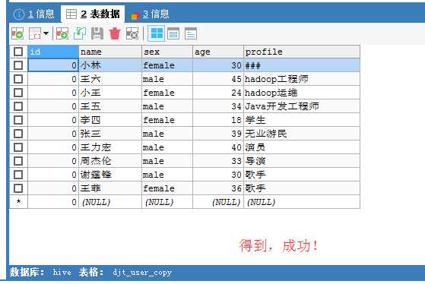This screenshot has width=425, height=284.
Task: Select the name cell 小林
Action: click(x=110, y=65)
